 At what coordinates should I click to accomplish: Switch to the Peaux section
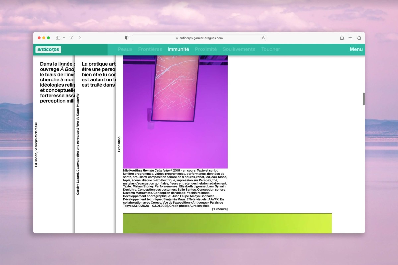tap(125, 49)
